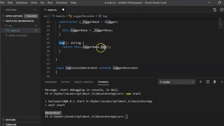
Task: Click the editor minimap
Action: click(221, 24)
